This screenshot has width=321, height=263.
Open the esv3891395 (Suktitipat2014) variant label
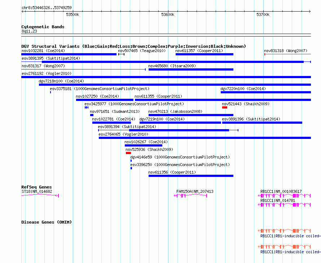[x=51, y=58]
